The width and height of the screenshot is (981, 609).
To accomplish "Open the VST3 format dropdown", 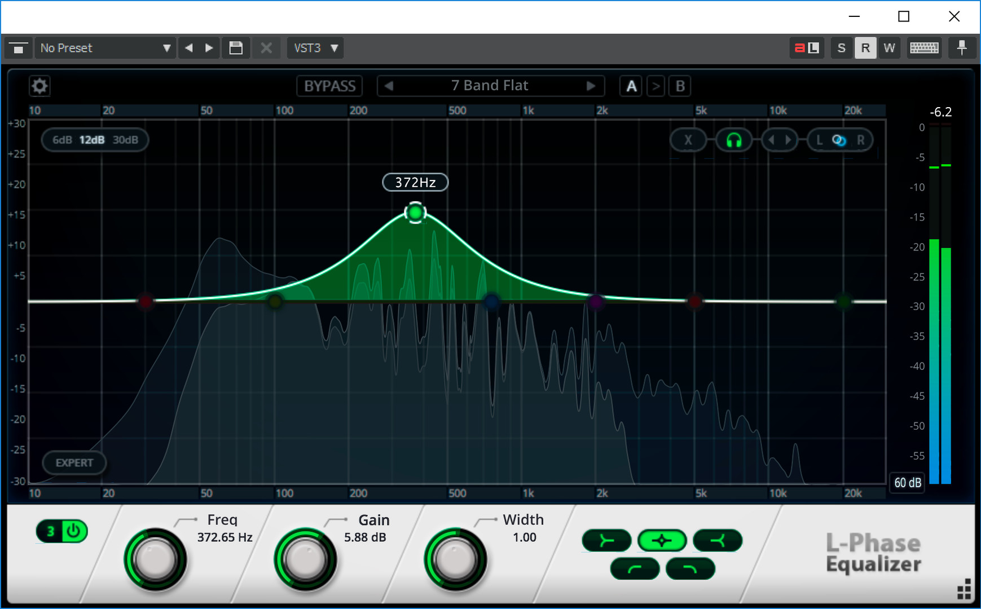I will coord(314,48).
